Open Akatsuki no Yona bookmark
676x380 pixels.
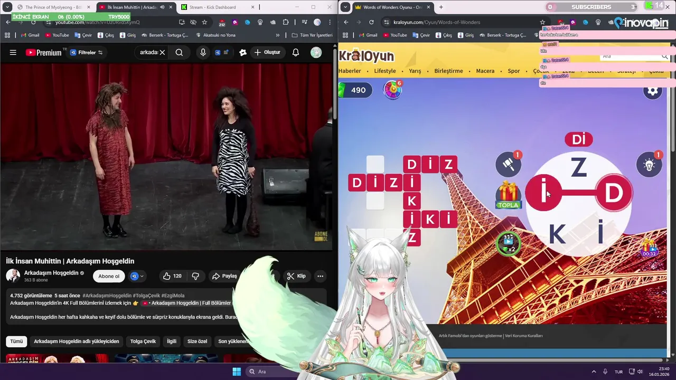pos(215,35)
